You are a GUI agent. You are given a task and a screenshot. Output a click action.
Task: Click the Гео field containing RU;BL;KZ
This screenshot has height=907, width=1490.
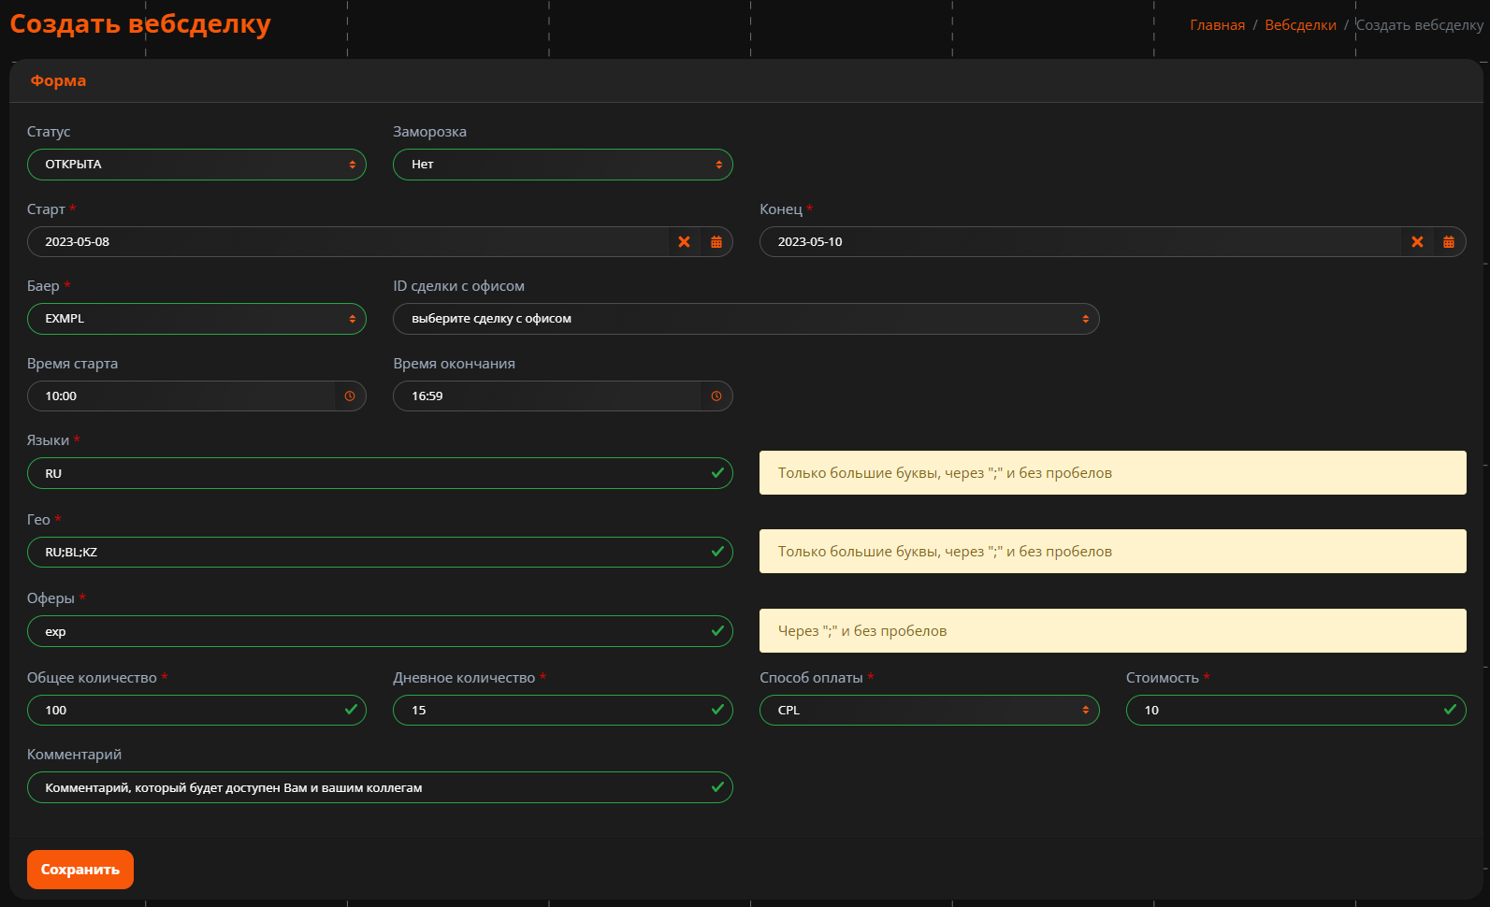(380, 553)
